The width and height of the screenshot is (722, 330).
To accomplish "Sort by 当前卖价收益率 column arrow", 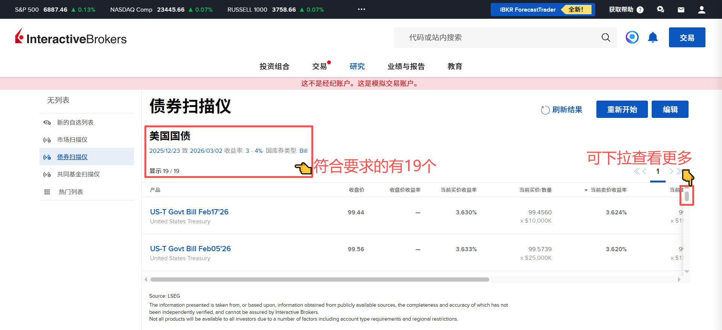I will (x=586, y=190).
